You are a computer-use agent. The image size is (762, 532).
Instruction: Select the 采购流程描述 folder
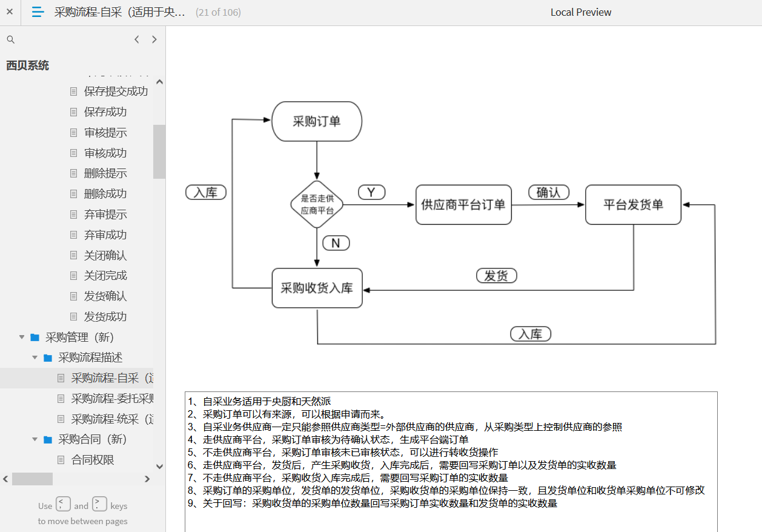point(90,358)
